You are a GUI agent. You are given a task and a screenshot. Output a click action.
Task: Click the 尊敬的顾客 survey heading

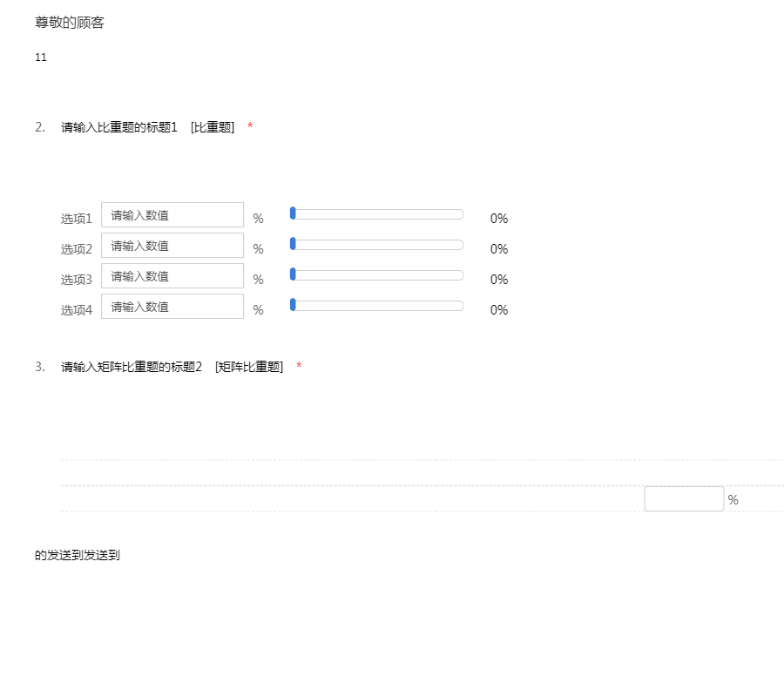tap(70, 23)
